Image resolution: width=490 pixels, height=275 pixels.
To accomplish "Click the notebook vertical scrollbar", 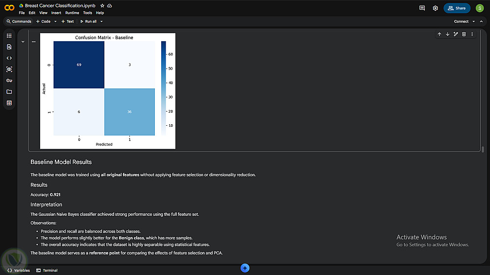I will pos(483,149).
